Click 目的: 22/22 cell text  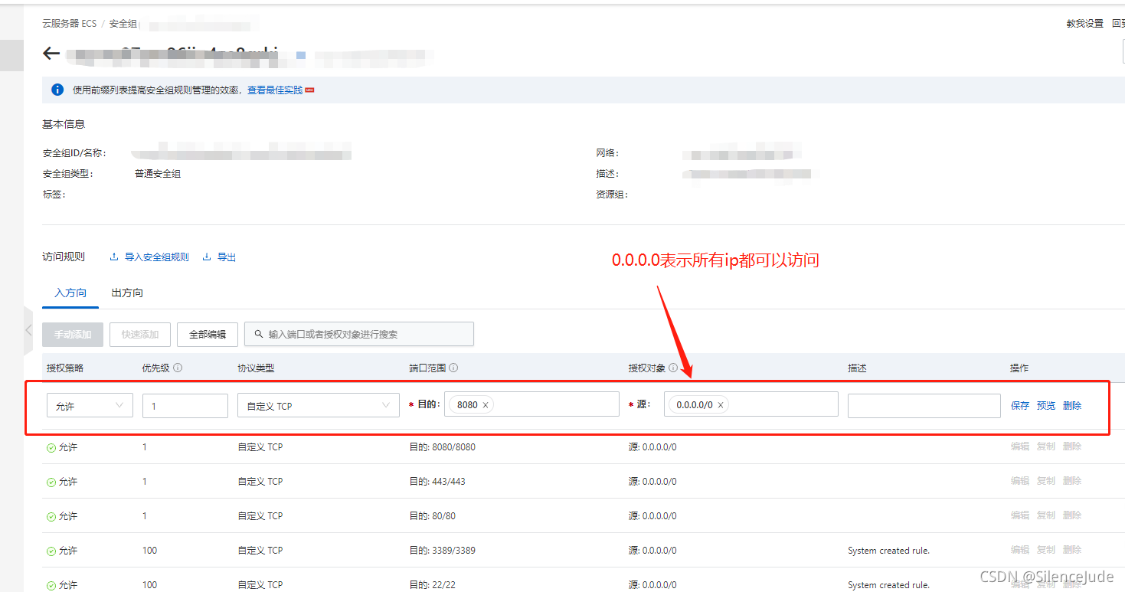point(433,585)
